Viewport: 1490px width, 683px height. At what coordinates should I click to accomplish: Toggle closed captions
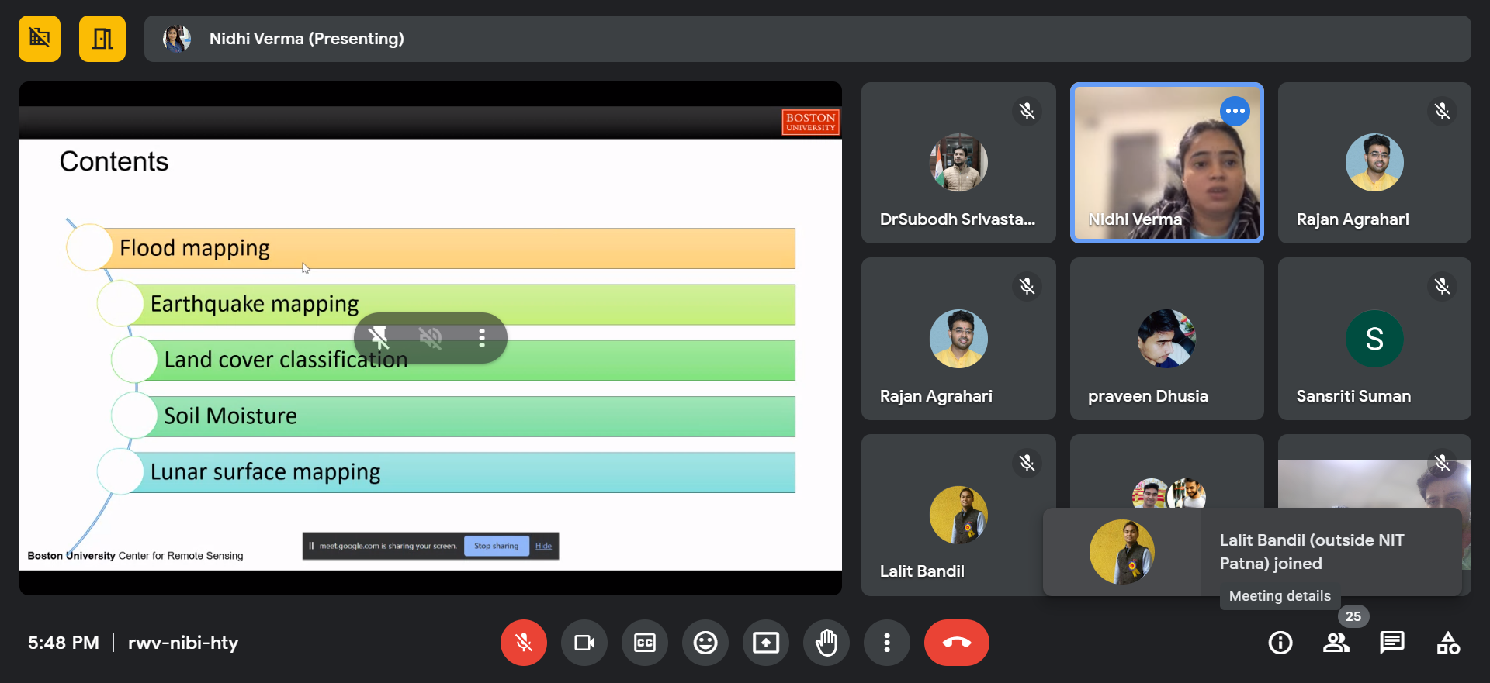coord(644,643)
